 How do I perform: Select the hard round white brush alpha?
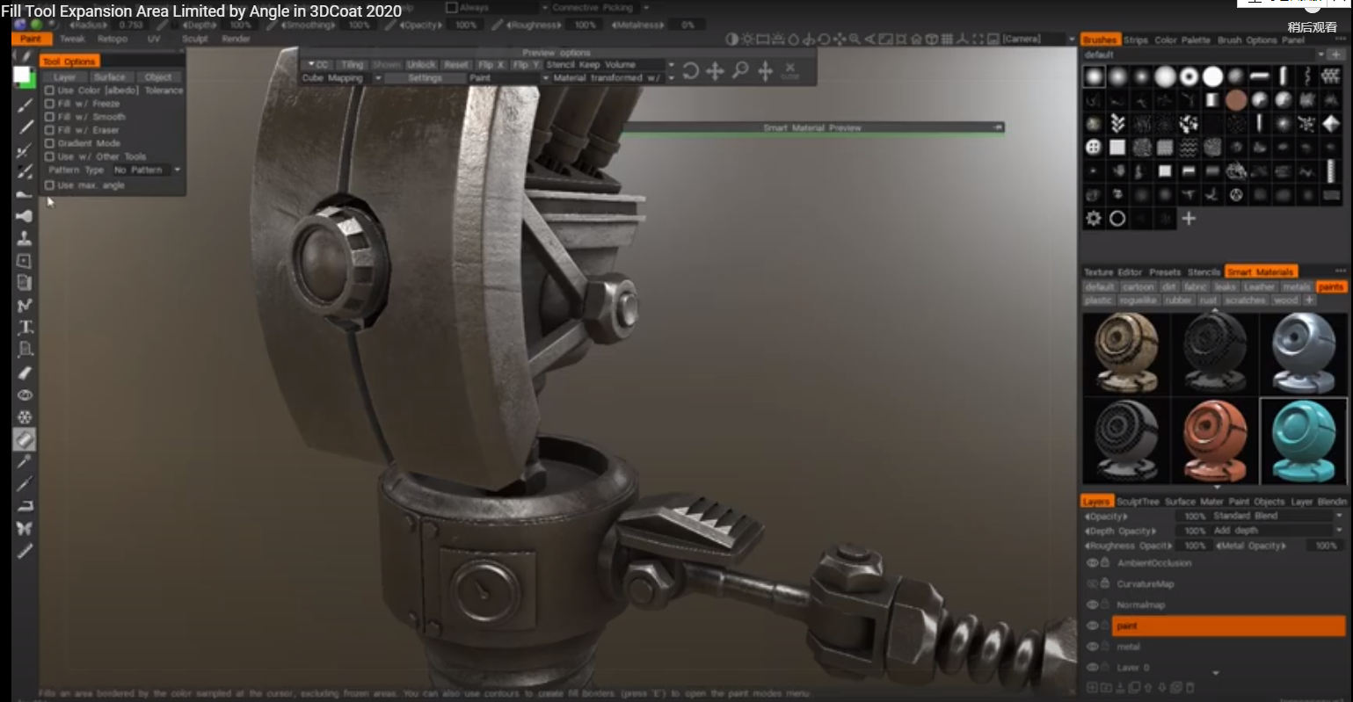pyautogui.click(x=1212, y=76)
